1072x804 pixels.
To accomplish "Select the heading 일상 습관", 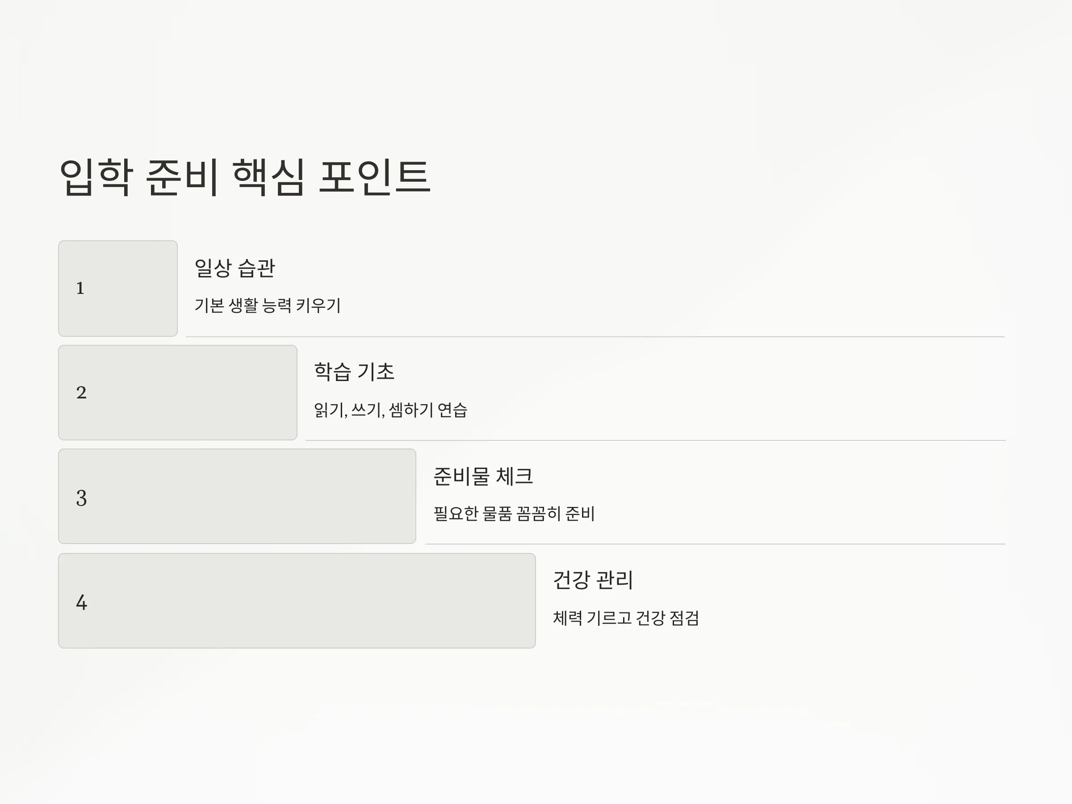I will tap(234, 268).
